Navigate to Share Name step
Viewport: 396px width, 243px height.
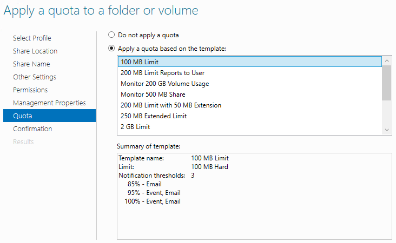(31, 64)
